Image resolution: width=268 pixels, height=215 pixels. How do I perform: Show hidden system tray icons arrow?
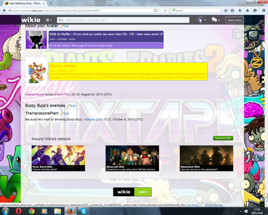[x=241, y=211]
